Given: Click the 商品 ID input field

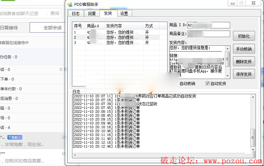Looking at the screenshot, I should point(208,25).
